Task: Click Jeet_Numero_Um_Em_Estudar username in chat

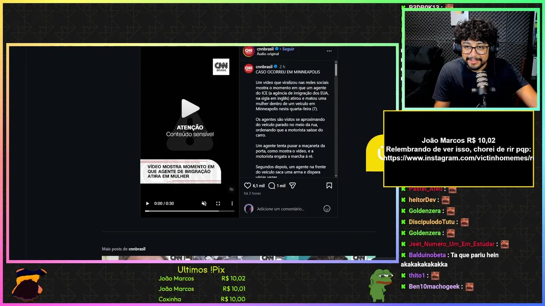Action: 452,244
